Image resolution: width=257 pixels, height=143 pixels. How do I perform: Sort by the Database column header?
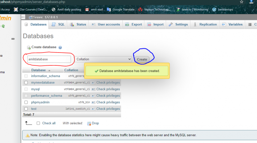point(39,70)
